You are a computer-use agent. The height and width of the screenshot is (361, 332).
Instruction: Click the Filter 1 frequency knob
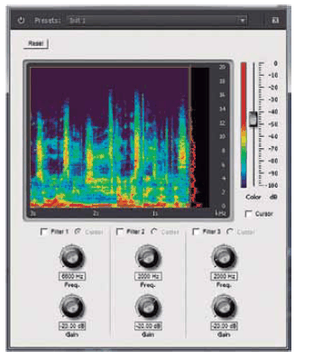click(x=72, y=257)
